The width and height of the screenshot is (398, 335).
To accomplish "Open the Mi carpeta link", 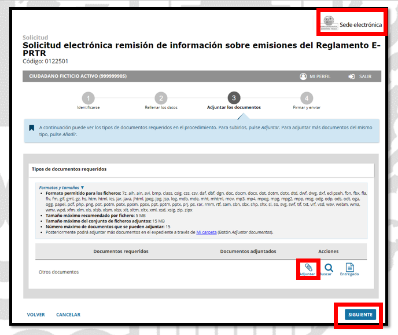I will [206, 232].
